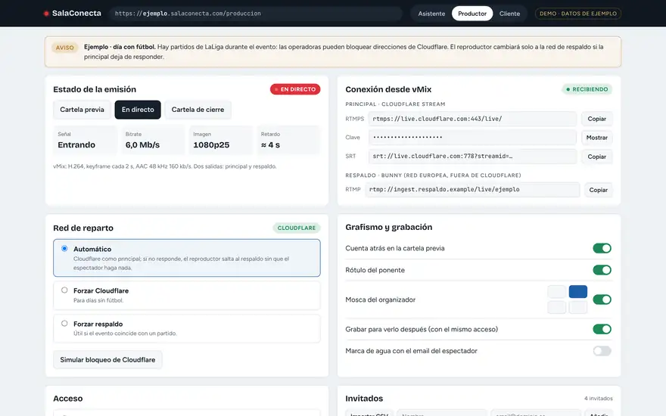Click 'PRINCIPAL · CLOUDFLARE STREAM' section label
666x416 pixels.
pos(395,104)
